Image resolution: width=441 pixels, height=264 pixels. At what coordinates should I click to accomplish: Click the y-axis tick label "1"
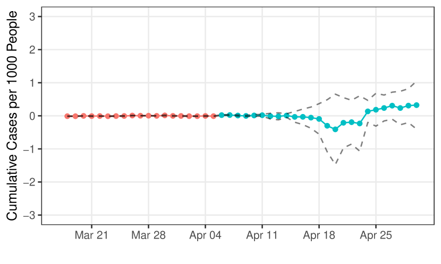33,83
